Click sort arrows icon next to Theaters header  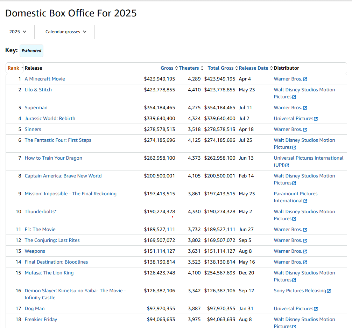coord(202,68)
